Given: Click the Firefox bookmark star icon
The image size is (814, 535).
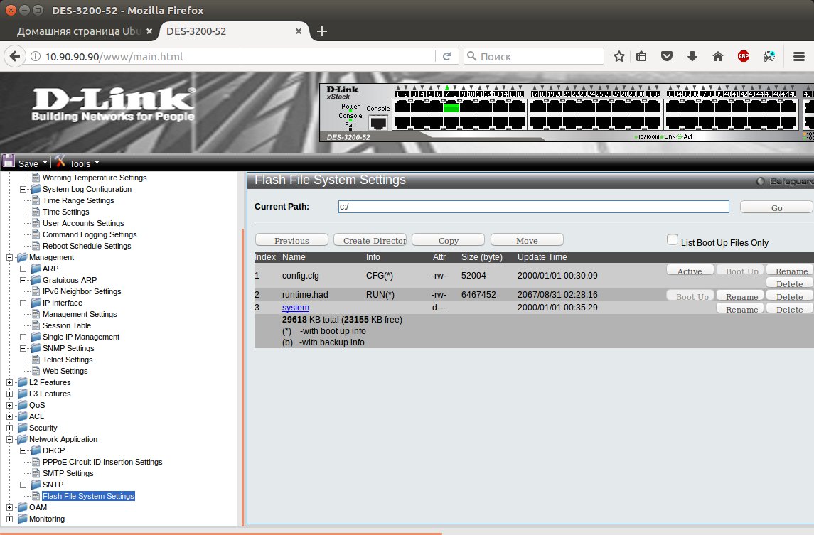Looking at the screenshot, I should (x=619, y=57).
